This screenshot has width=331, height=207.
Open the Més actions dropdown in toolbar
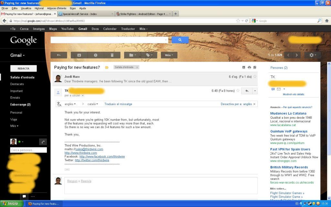pos(169,55)
